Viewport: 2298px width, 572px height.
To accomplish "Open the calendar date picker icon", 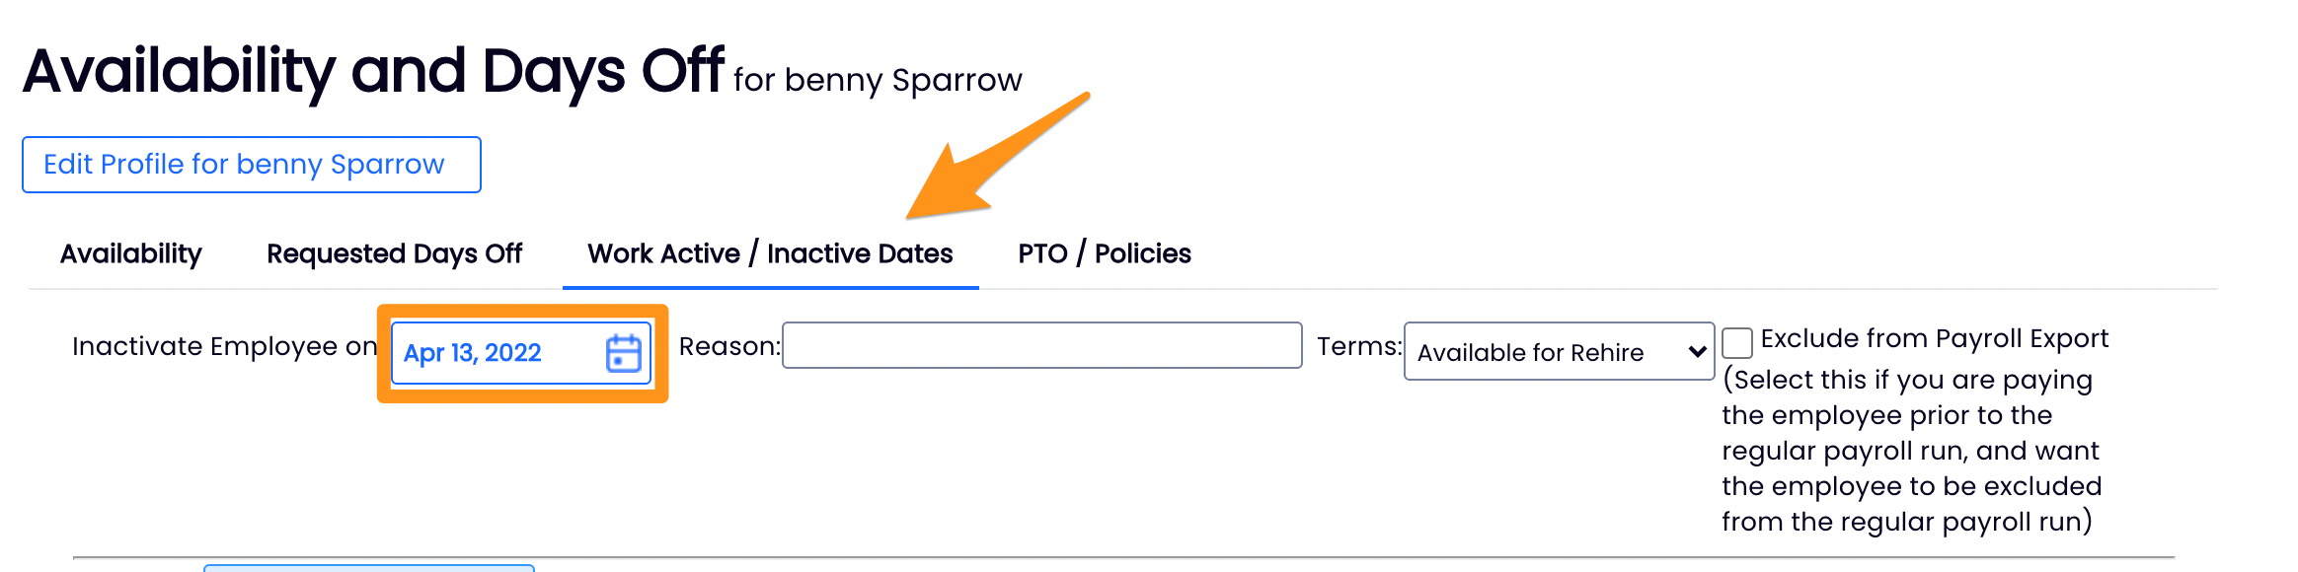I will (623, 353).
